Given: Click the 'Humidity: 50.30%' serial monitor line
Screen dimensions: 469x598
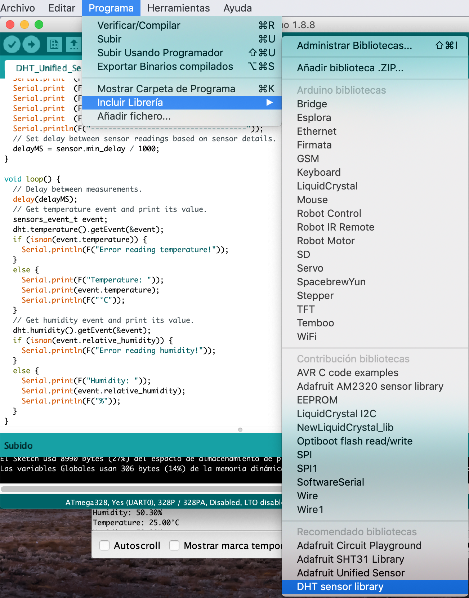Looking at the screenshot, I should tap(128, 513).
